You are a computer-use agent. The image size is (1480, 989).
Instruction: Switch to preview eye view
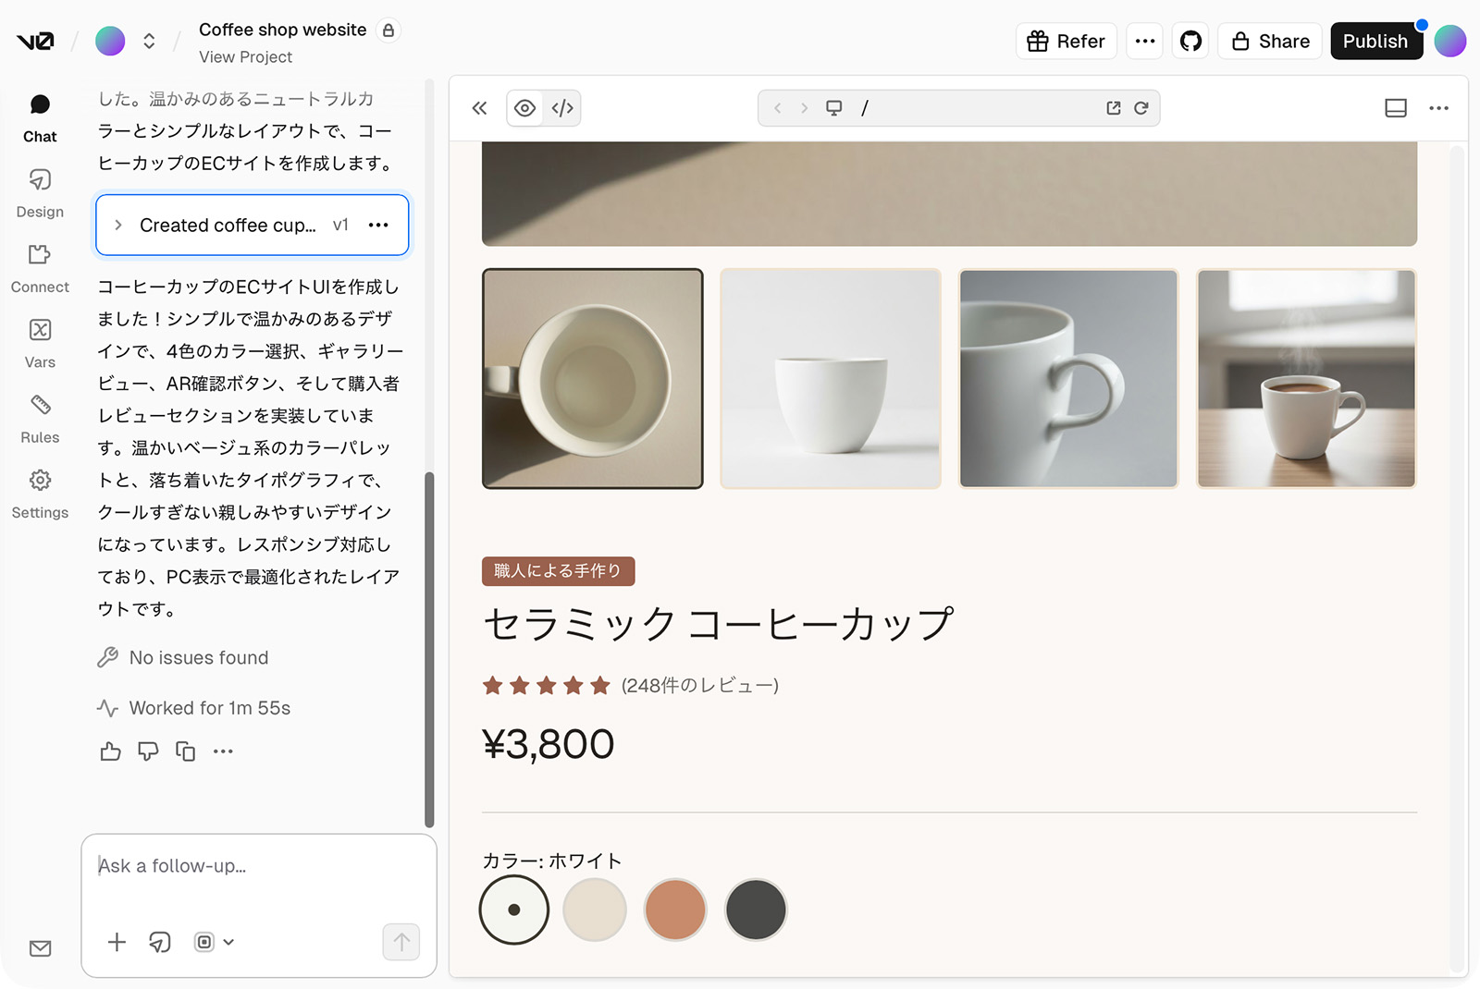(x=524, y=108)
